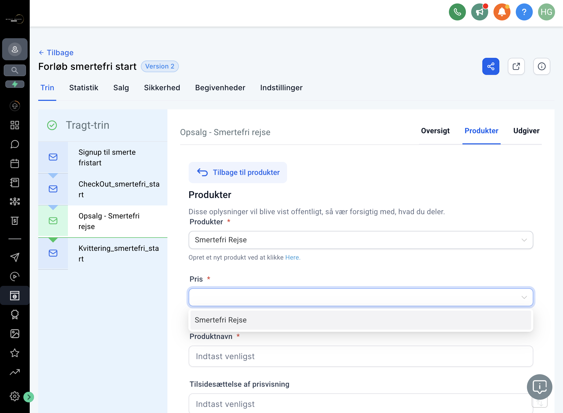Open the star icon in sidebar

tap(15, 353)
